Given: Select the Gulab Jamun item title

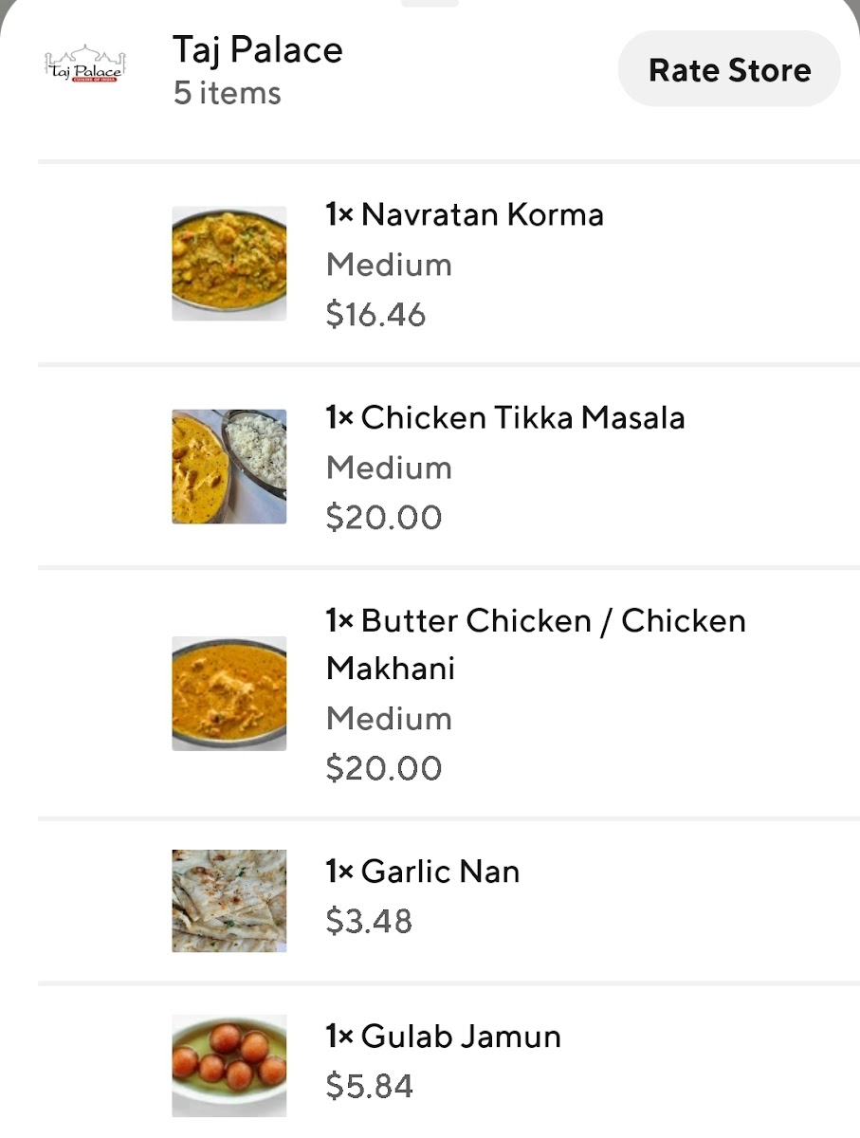Looking at the screenshot, I should [443, 1036].
